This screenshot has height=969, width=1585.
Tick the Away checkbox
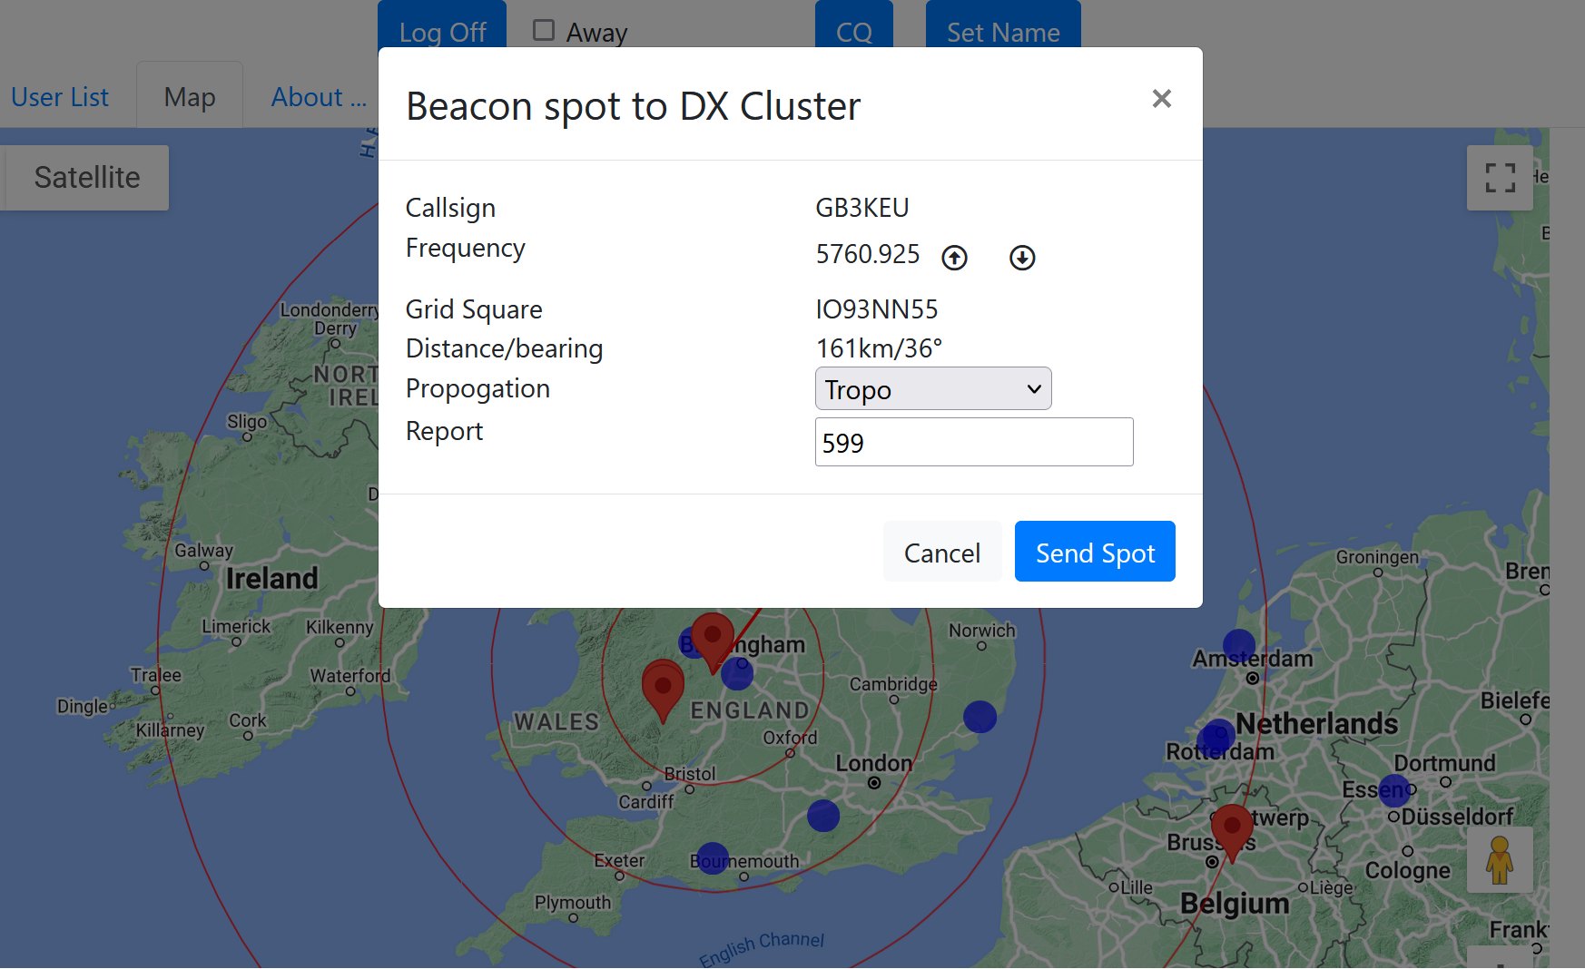click(544, 30)
